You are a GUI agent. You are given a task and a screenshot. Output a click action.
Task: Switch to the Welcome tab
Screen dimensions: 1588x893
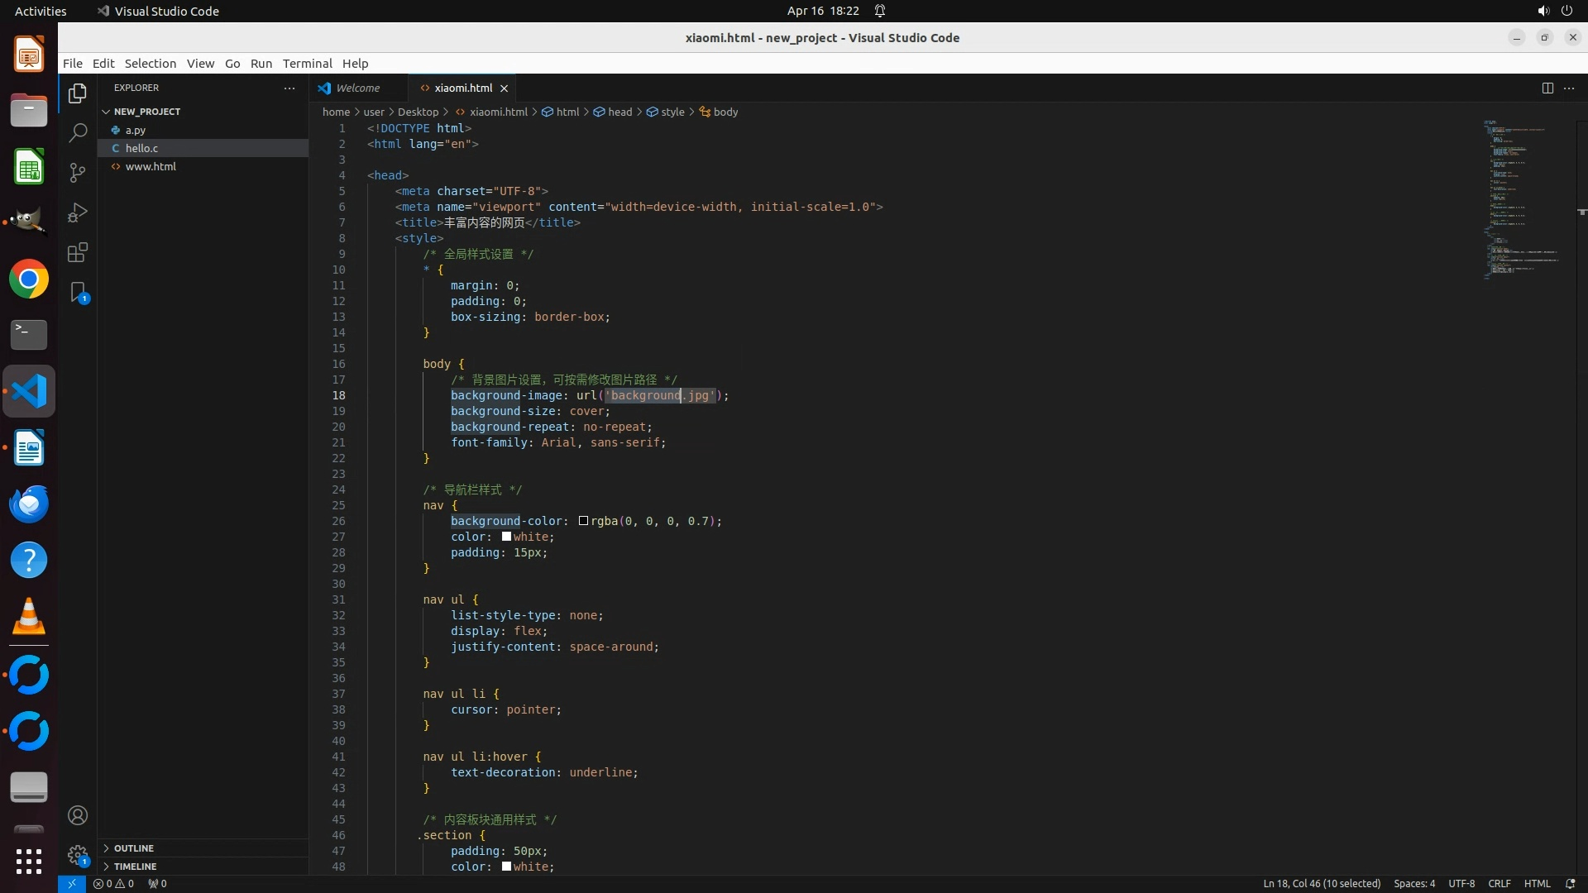click(357, 88)
